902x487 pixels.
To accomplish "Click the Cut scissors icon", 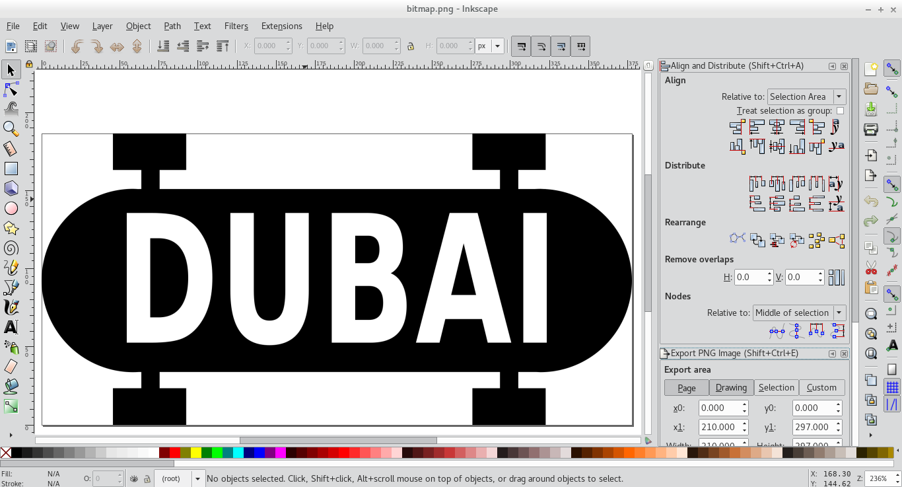I will pyautogui.click(x=871, y=268).
